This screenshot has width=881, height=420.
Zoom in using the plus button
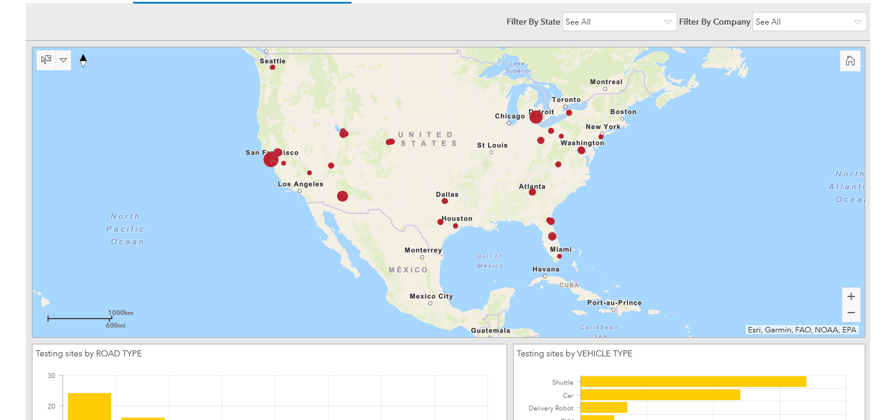(850, 296)
